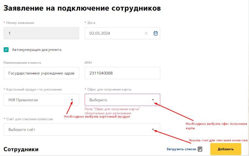Click the Загрузить список link

click(x=181, y=149)
